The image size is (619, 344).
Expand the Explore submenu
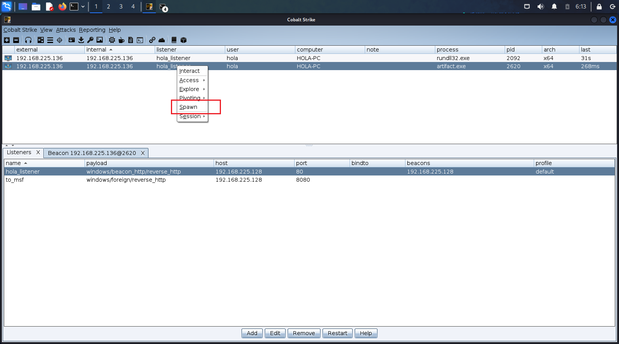pos(192,89)
